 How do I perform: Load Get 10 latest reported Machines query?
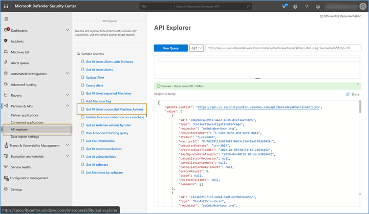[x=108, y=94]
